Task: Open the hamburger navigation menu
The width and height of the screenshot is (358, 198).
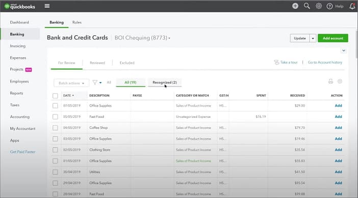Action: (47, 6)
